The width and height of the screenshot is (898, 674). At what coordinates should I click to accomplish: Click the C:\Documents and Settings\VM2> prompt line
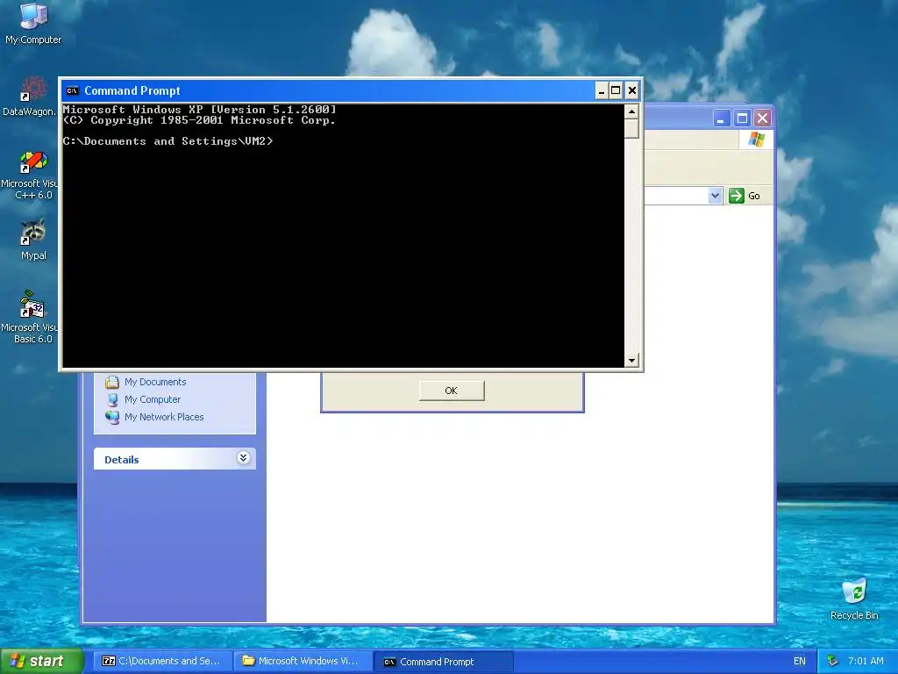point(167,141)
